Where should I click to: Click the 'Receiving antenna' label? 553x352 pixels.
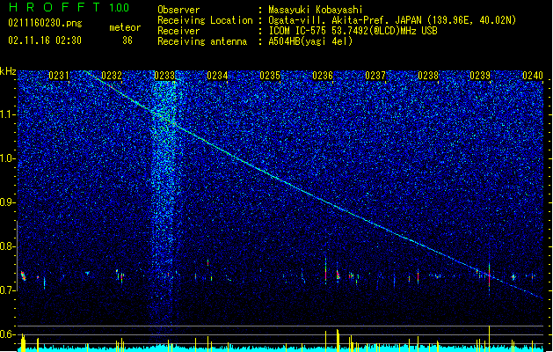pos(202,41)
